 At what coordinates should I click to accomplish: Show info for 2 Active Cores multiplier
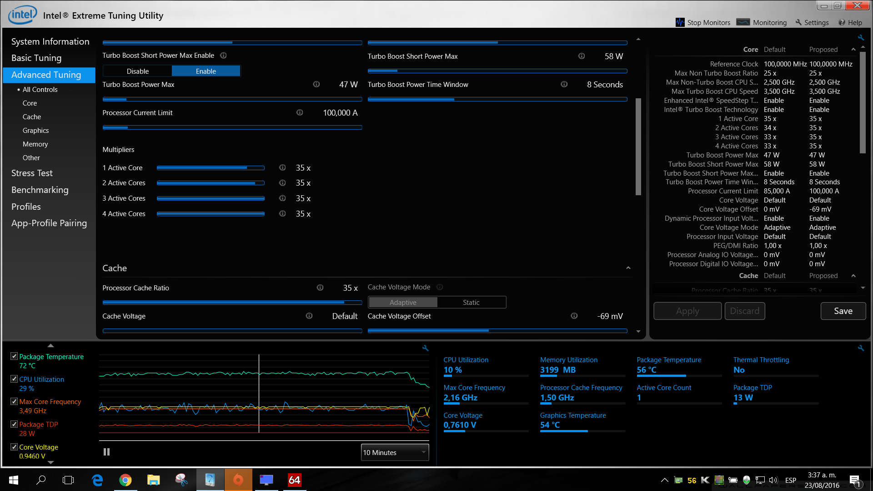point(282,183)
